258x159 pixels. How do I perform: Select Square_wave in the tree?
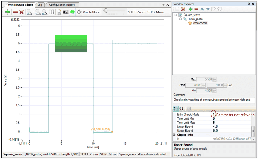tap(192, 15)
